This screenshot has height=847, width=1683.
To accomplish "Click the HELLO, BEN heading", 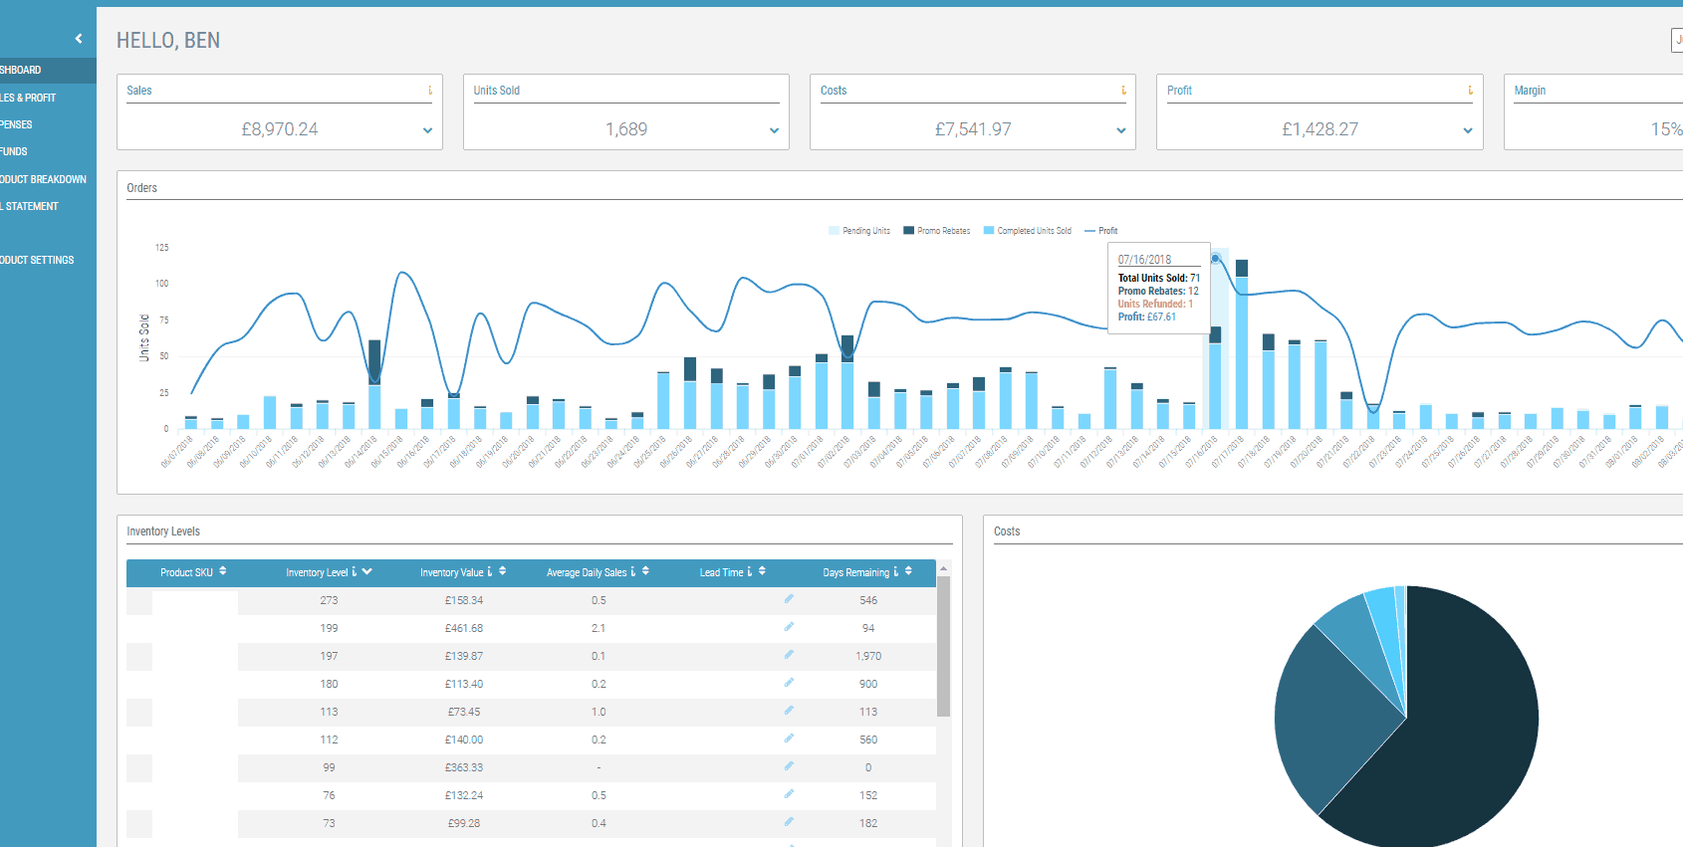I will [168, 41].
